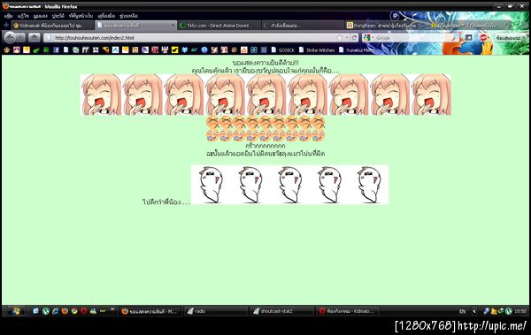Click the leftmost laughing anime girl image
This screenshot has width=531, height=335.
pyautogui.click(x=101, y=95)
